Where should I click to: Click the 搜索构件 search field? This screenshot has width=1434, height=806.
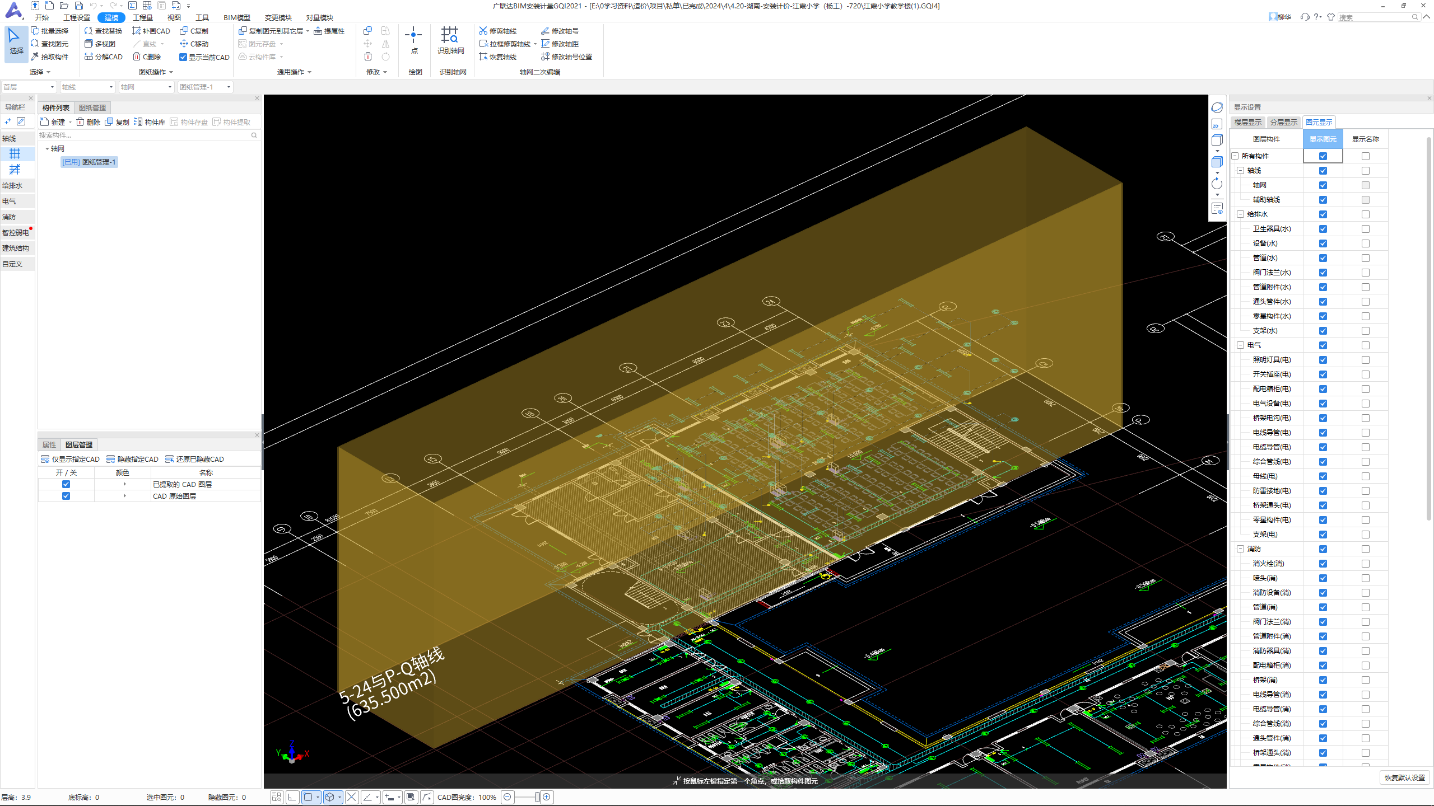tap(148, 135)
